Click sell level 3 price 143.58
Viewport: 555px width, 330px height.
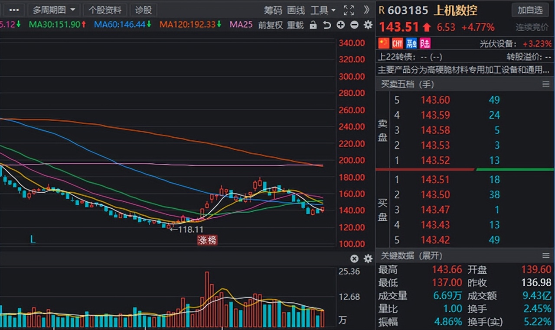pyautogui.click(x=435, y=130)
